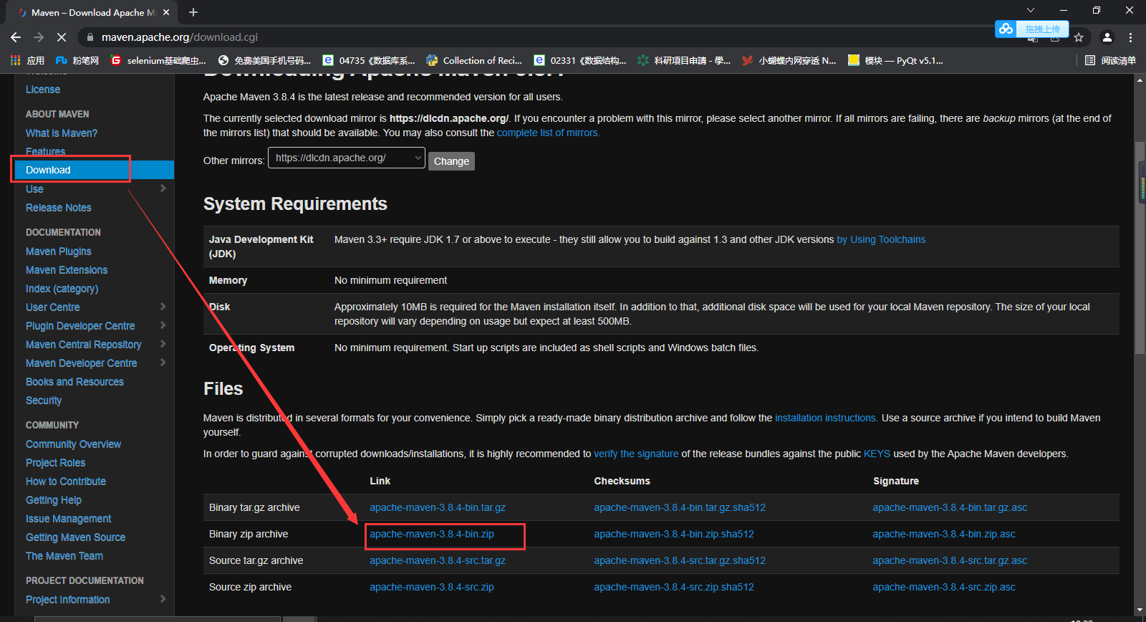Download apache-maven-3.8.4-src.tar.gz

[438, 560]
